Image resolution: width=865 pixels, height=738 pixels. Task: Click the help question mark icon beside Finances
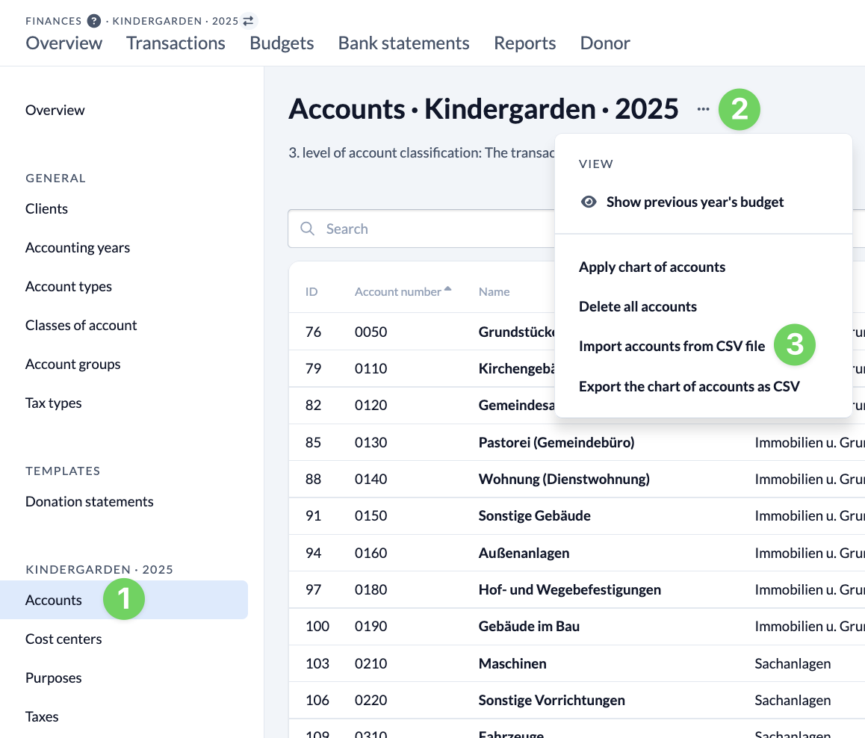coord(93,21)
